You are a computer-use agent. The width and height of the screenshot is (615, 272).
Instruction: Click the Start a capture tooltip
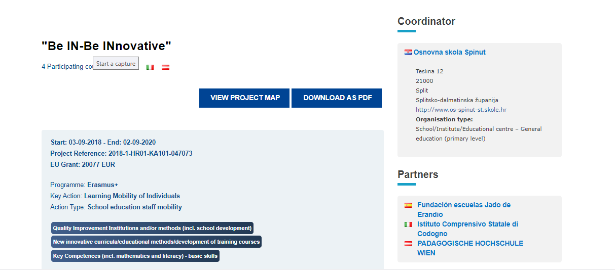click(x=116, y=64)
